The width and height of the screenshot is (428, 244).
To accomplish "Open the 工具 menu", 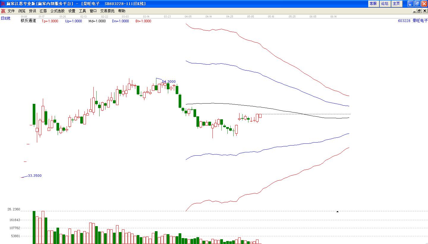I will point(83,11).
